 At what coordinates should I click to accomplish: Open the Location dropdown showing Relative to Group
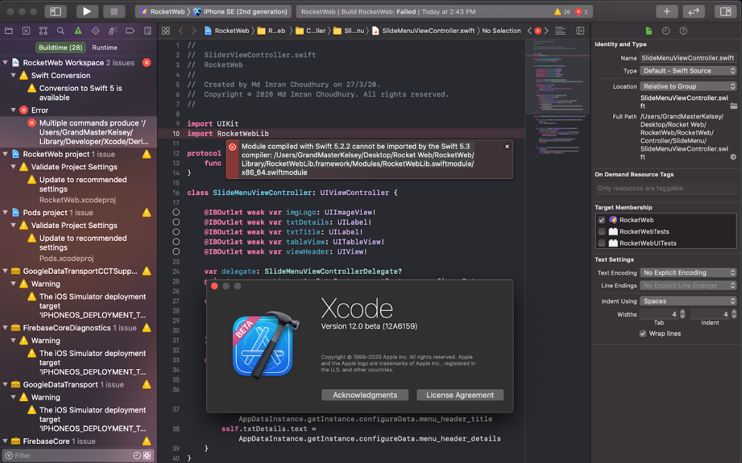[x=688, y=86]
